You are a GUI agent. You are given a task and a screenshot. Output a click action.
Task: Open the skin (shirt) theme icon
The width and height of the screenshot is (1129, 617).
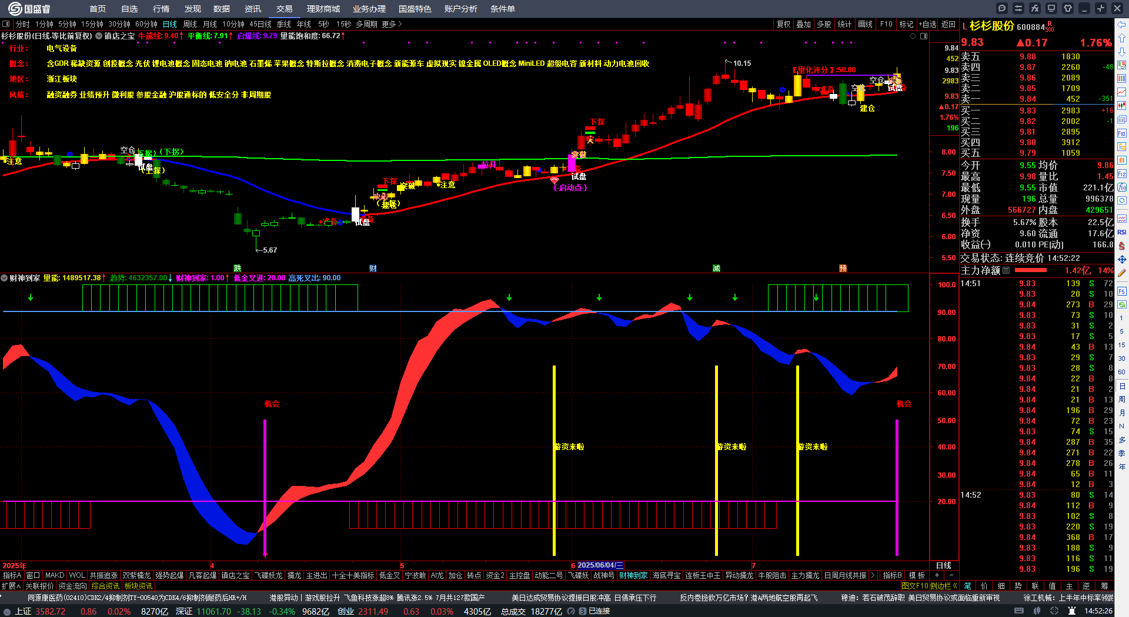(1068, 8)
